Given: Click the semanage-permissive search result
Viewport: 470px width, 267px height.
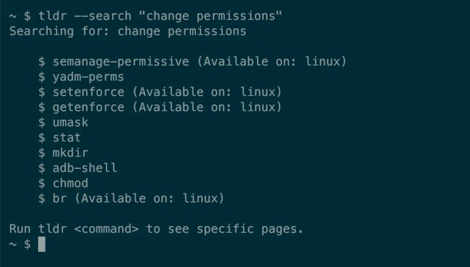Looking at the screenshot, I should point(121,61).
